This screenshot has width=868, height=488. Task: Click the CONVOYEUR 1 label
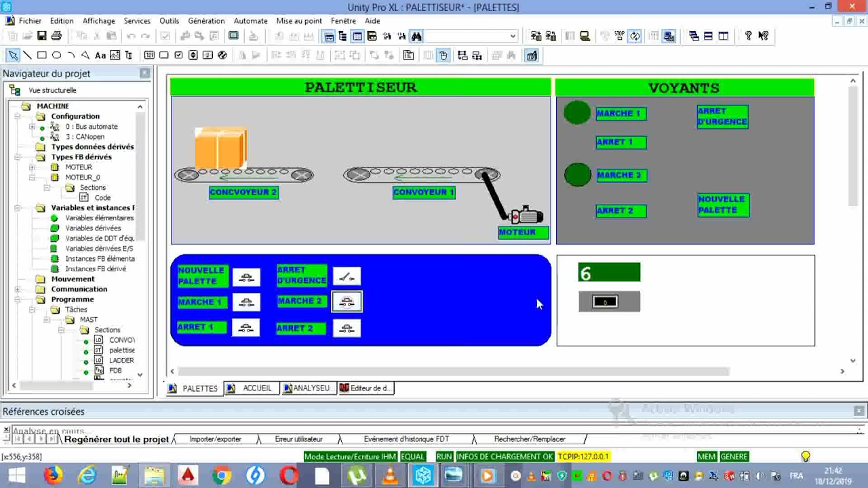pos(424,192)
